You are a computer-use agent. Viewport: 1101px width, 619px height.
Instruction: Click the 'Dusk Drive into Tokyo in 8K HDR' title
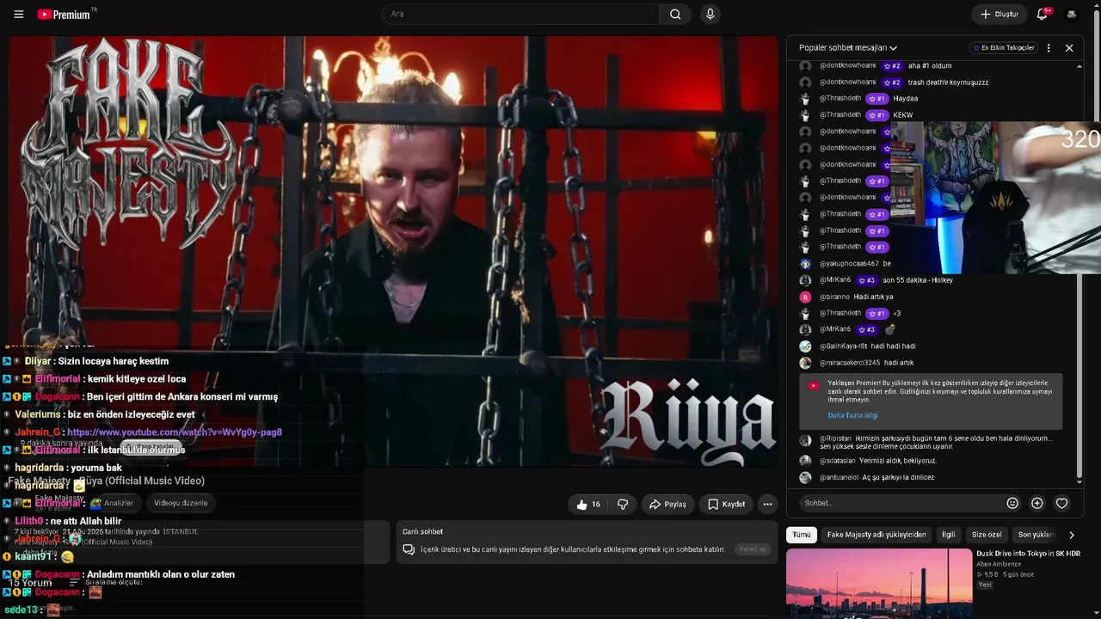point(1028,554)
